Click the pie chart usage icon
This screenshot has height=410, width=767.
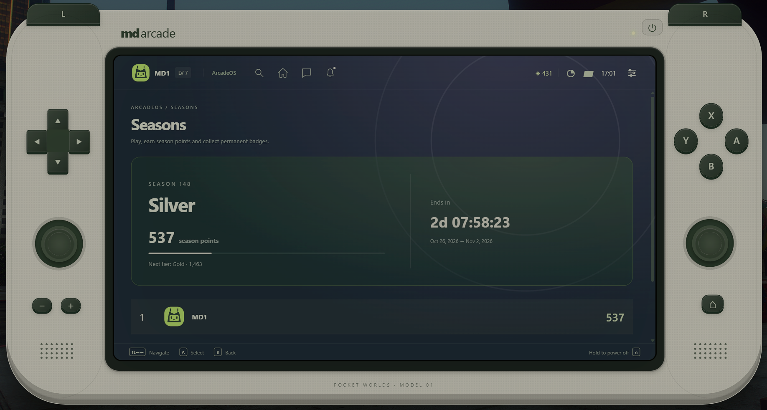(571, 73)
